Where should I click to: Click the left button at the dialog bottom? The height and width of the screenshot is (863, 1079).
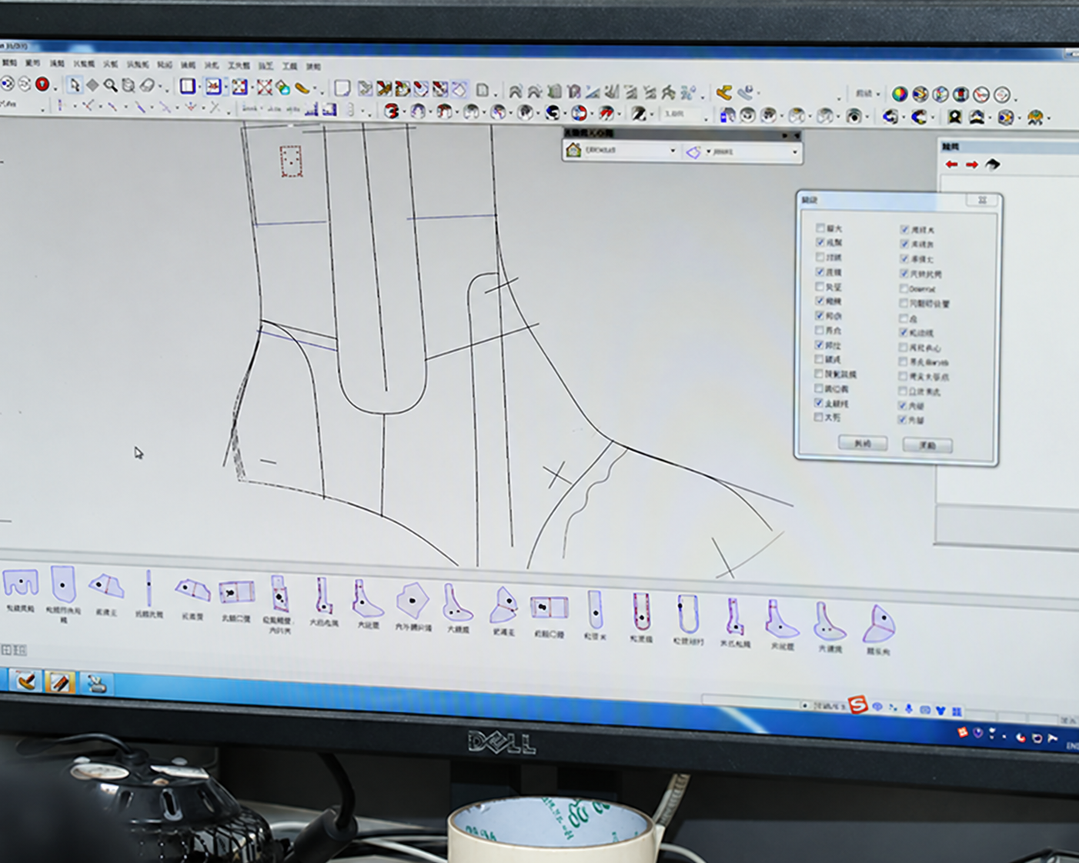tap(862, 443)
